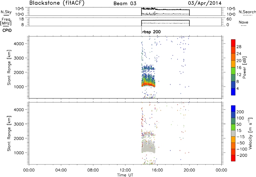Select the bright blue bottom segment of the Power color bar
This screenshot has height=177, width=256.
tap(233, 92)
